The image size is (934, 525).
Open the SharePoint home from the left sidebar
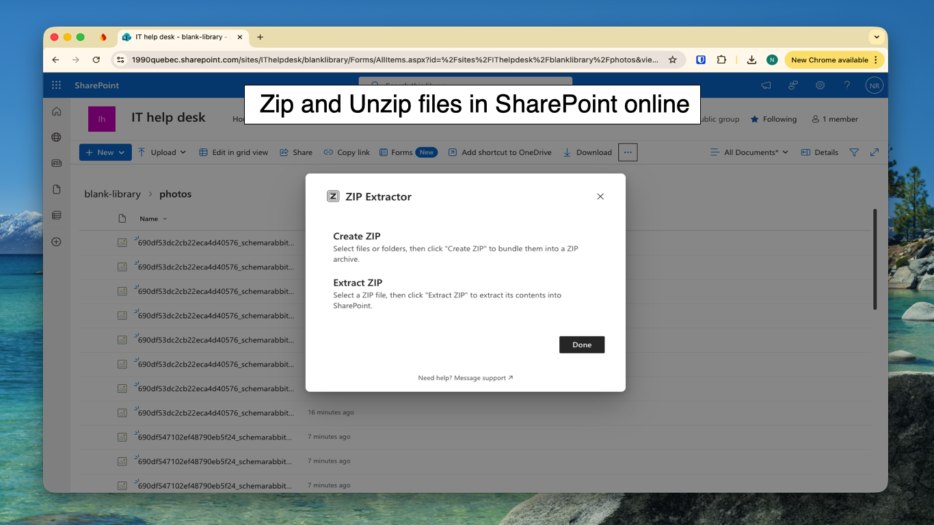57,111
